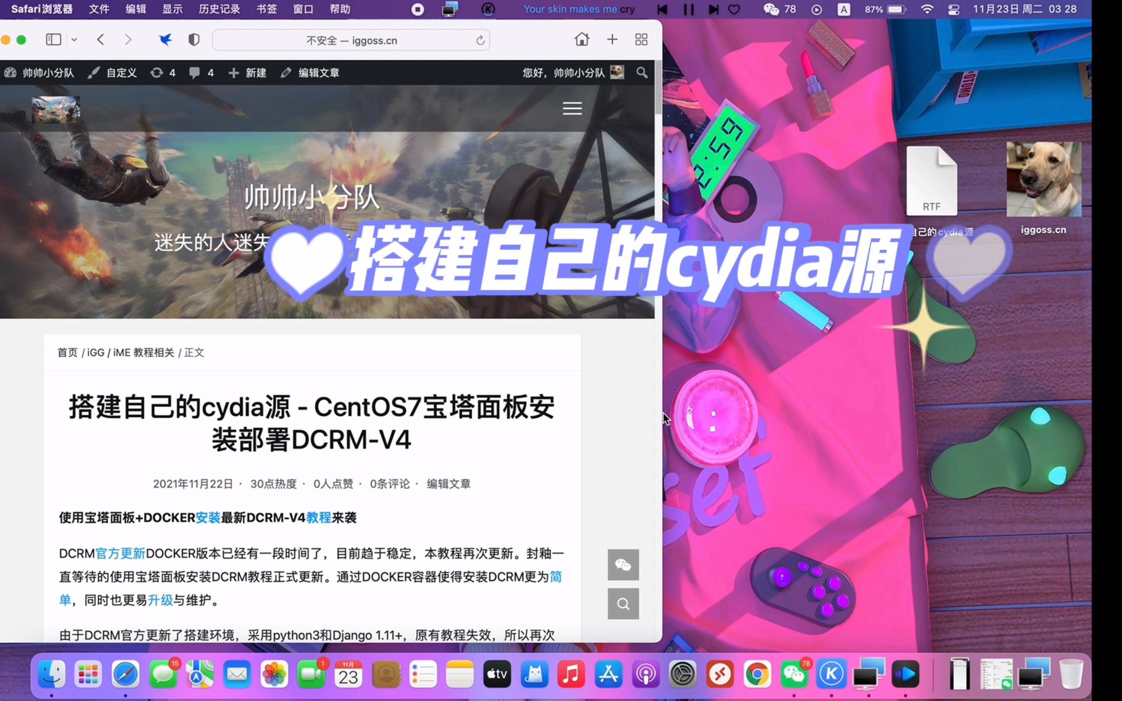Open the 文件 menu
This screenshot has width=1122, height=701.
point(99,9)
